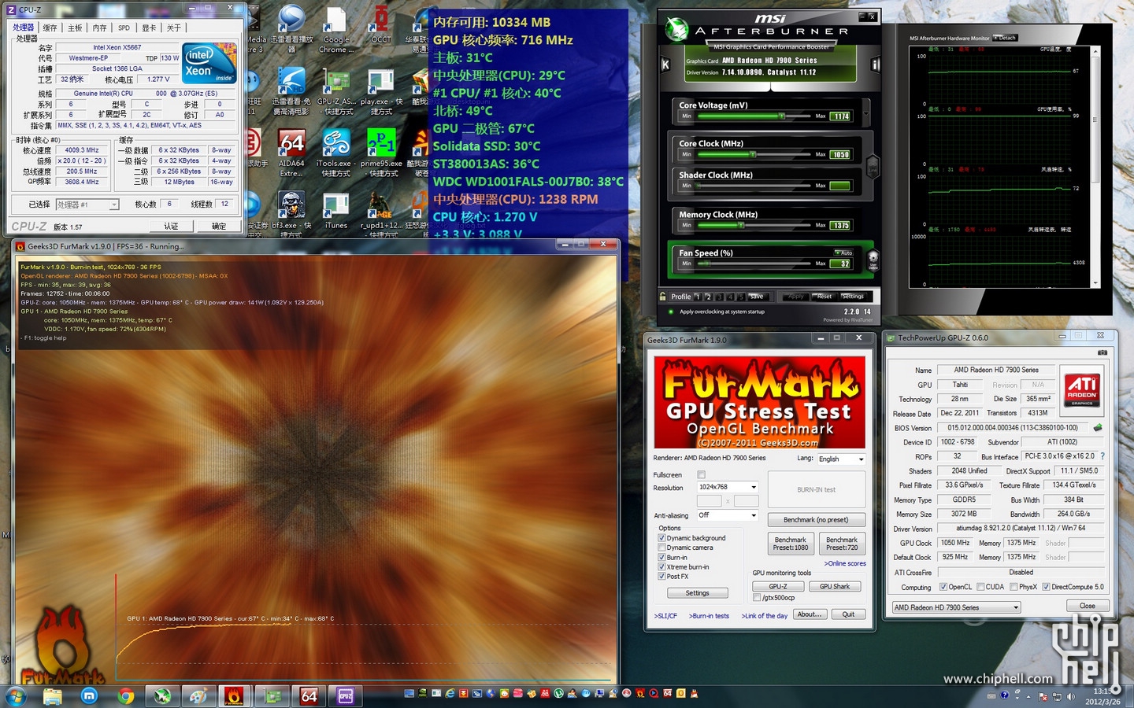Screen dimensions: 1134x708
Task: Click Core Voltage slider handle
Action: point(781,116)
